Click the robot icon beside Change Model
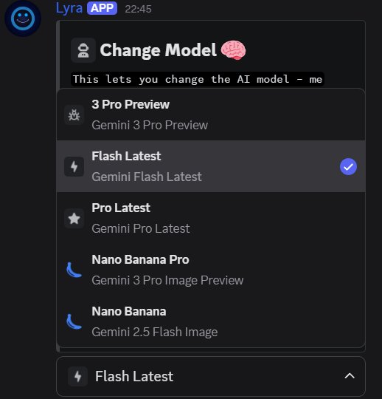 pos(83,50)
